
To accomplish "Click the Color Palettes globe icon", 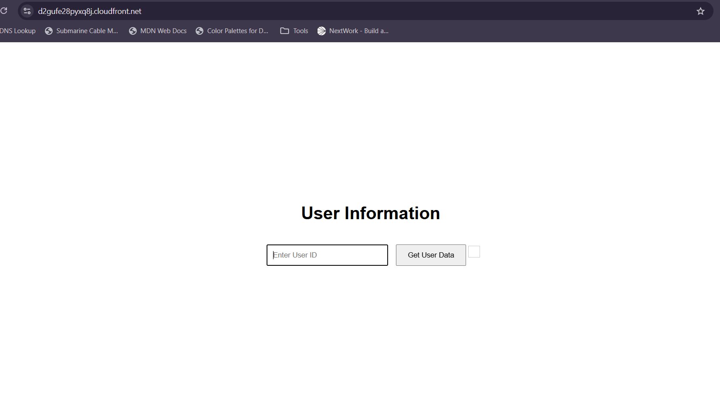I will tap(199, 31).
